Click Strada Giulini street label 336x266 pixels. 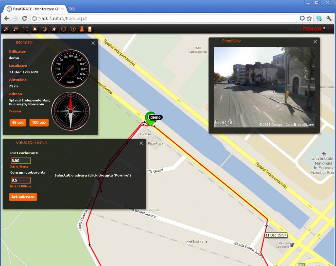[x=153, y=171]
